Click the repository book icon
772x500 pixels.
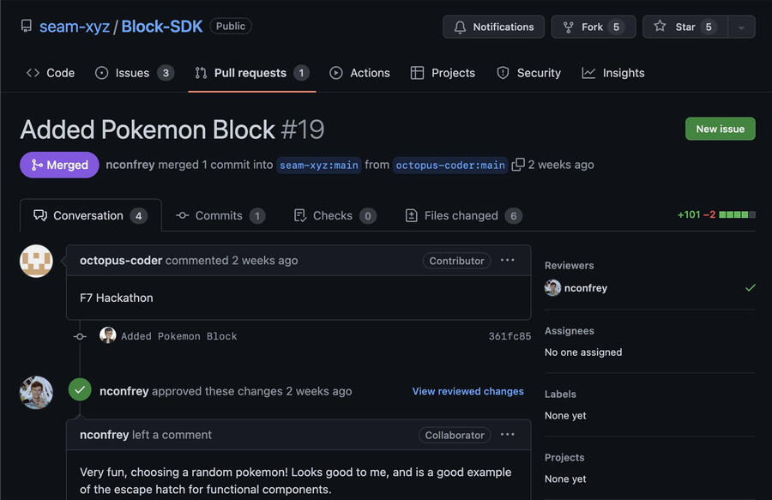coord(27,27)
